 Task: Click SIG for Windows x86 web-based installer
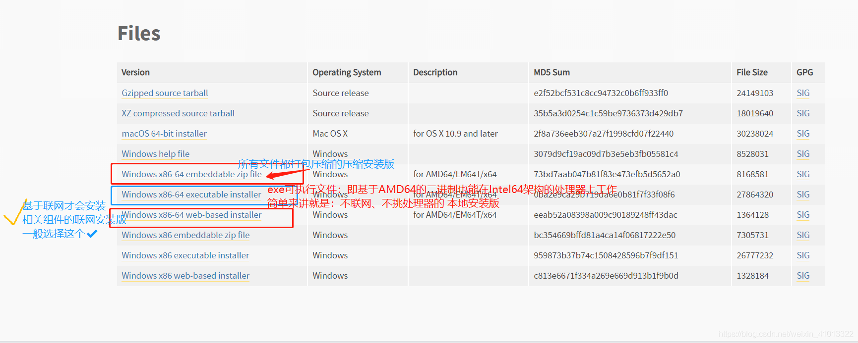point(803,276)
